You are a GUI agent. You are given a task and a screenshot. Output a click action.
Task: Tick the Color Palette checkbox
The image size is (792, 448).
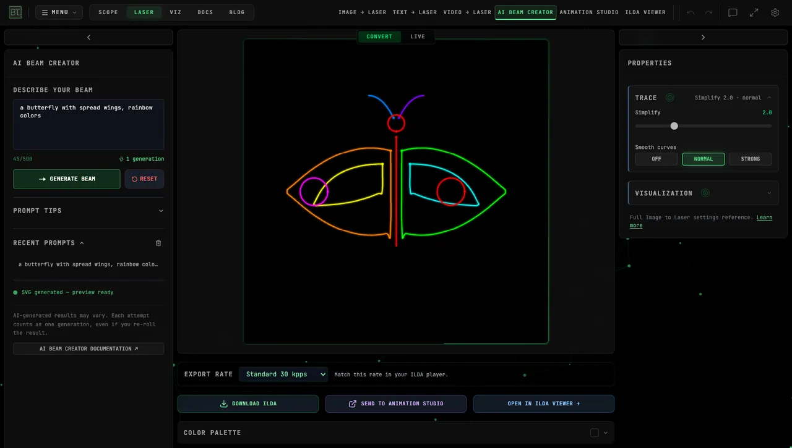595,433
